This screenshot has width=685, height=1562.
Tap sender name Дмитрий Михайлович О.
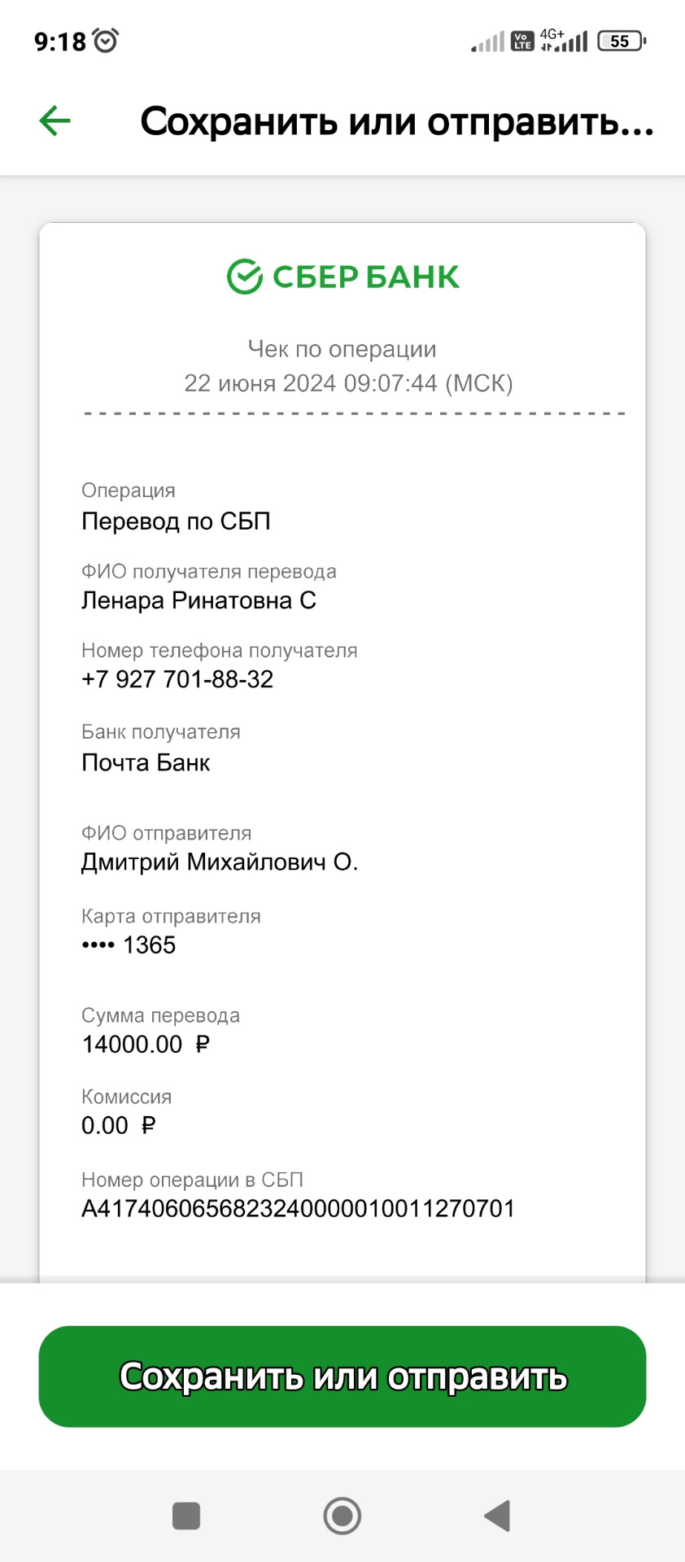tap(220, 862)
